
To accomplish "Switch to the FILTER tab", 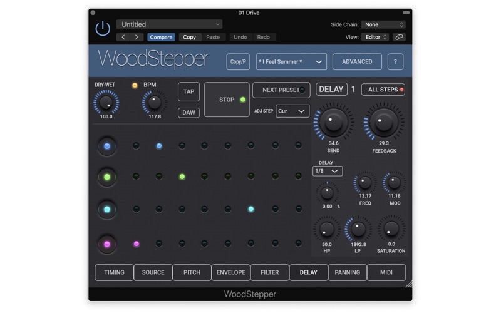I will (270, 272).
